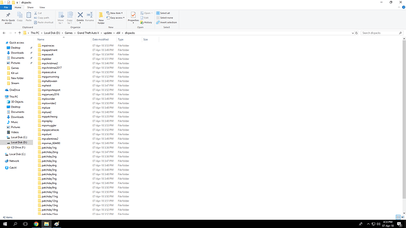Viewport: 406px width, 228px height.
Task: Click the update breadcrumb segment
Action: 108,33
